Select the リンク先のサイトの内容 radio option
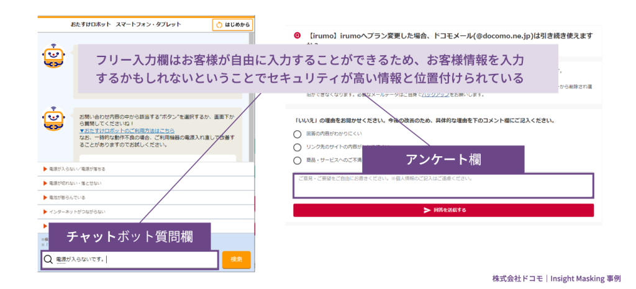The image size is (636, 289). pyautogui.click(x=298, y=148)
